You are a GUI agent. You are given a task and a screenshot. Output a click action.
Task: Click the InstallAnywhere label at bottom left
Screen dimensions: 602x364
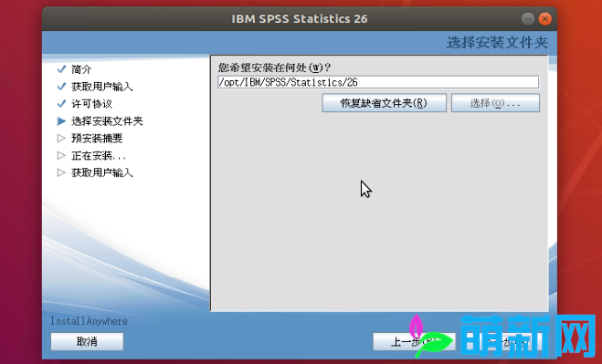coord(90,321)
